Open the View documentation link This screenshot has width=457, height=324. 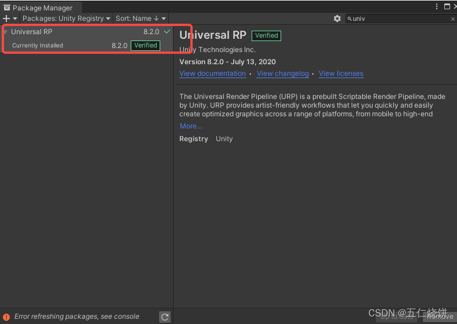pos(212,73)
